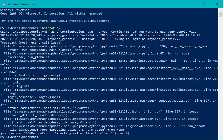Click the yellow instabot-py command text
223x140 pixels.
click(x=50, y=28)
